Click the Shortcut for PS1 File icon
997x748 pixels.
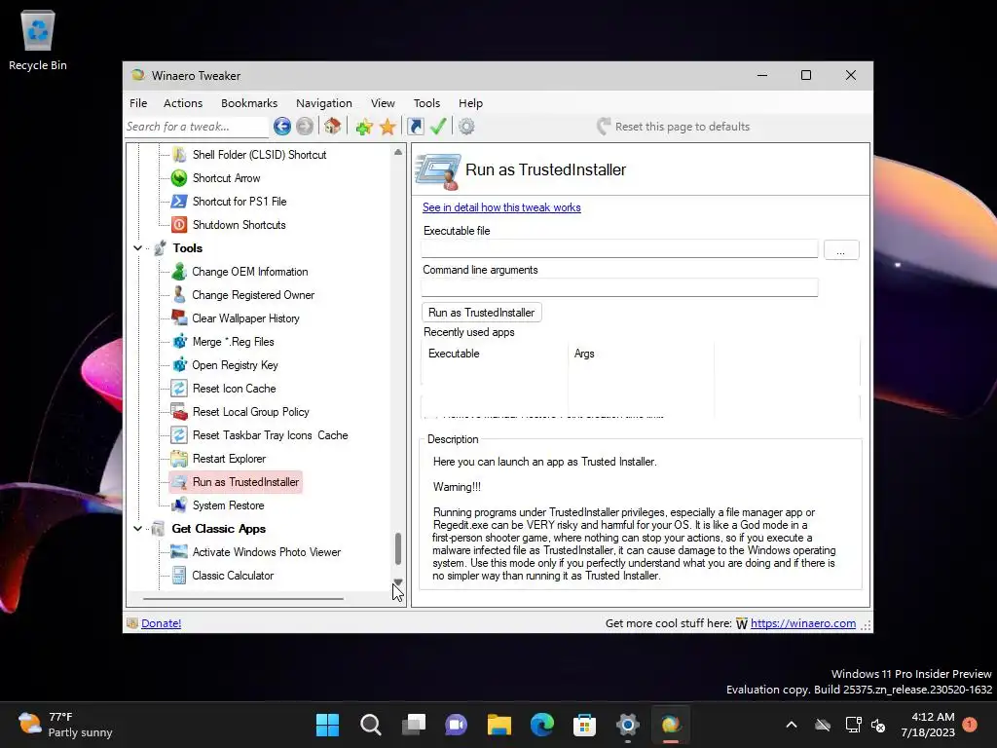tap(179, 202)
